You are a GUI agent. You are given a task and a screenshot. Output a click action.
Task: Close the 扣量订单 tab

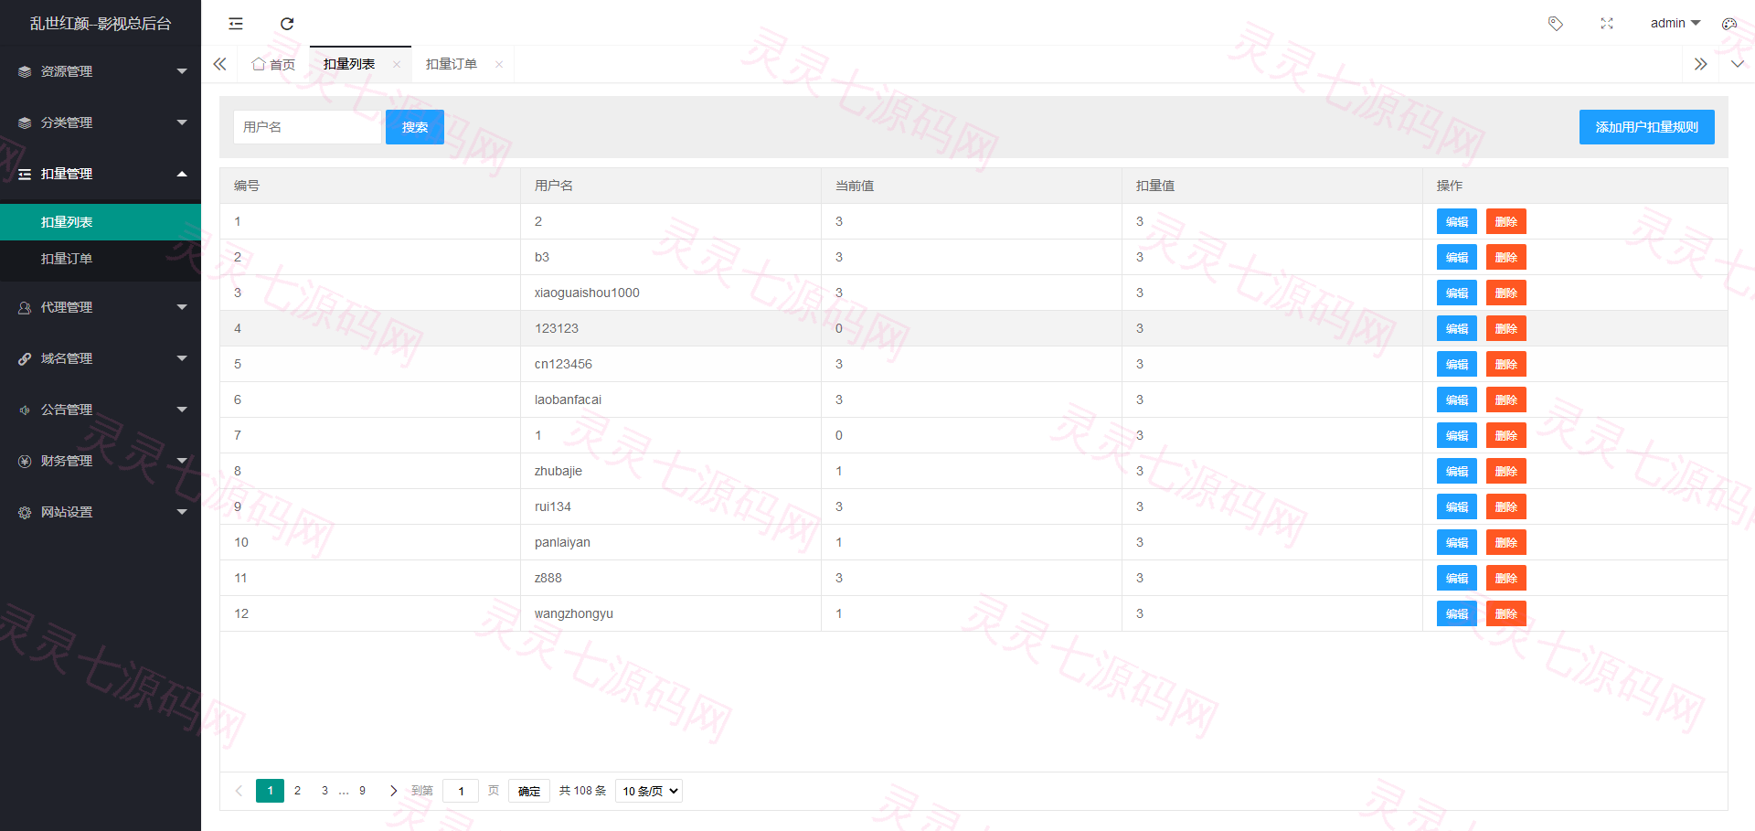(499, 64)
